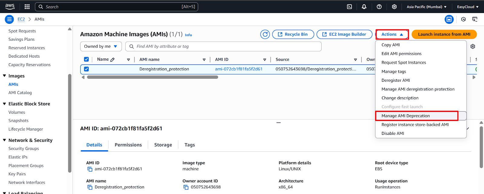
Task: Select Manage tags menu item
Action: coord(421,72)
